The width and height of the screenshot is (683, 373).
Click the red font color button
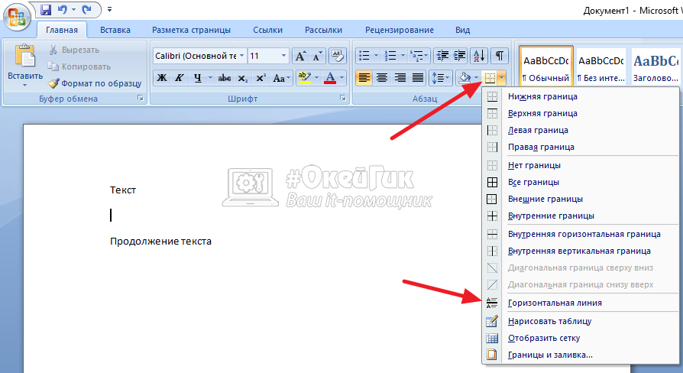(x=330, y=78)
